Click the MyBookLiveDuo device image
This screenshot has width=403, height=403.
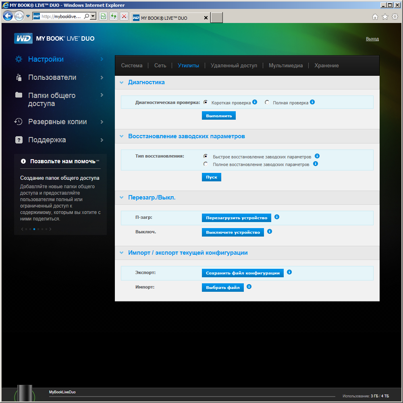(25, 393)
